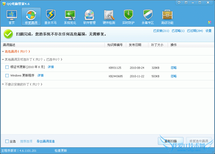Check the 根证书更新 patch checkbox
This screenshot has width=215, height=154.
[7, 67]
